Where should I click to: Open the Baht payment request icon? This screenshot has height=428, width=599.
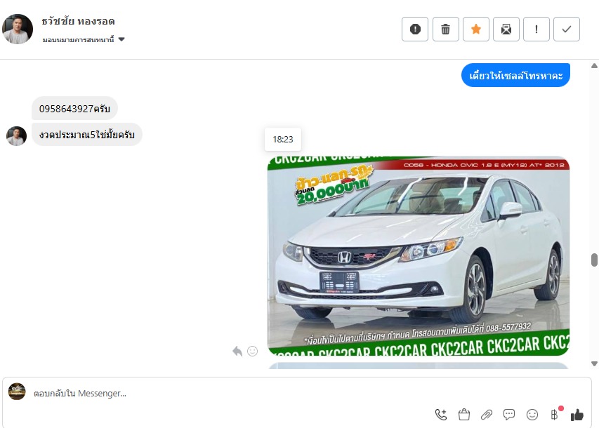pos(554,415)
